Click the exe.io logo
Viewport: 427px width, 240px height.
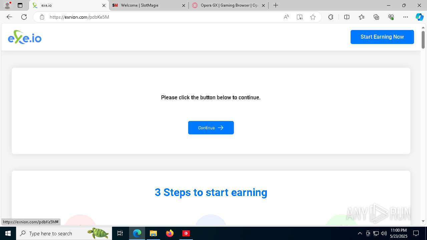(25, 37)
